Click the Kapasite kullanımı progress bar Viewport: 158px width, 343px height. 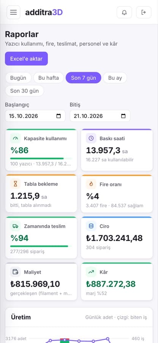click(41, 159)
